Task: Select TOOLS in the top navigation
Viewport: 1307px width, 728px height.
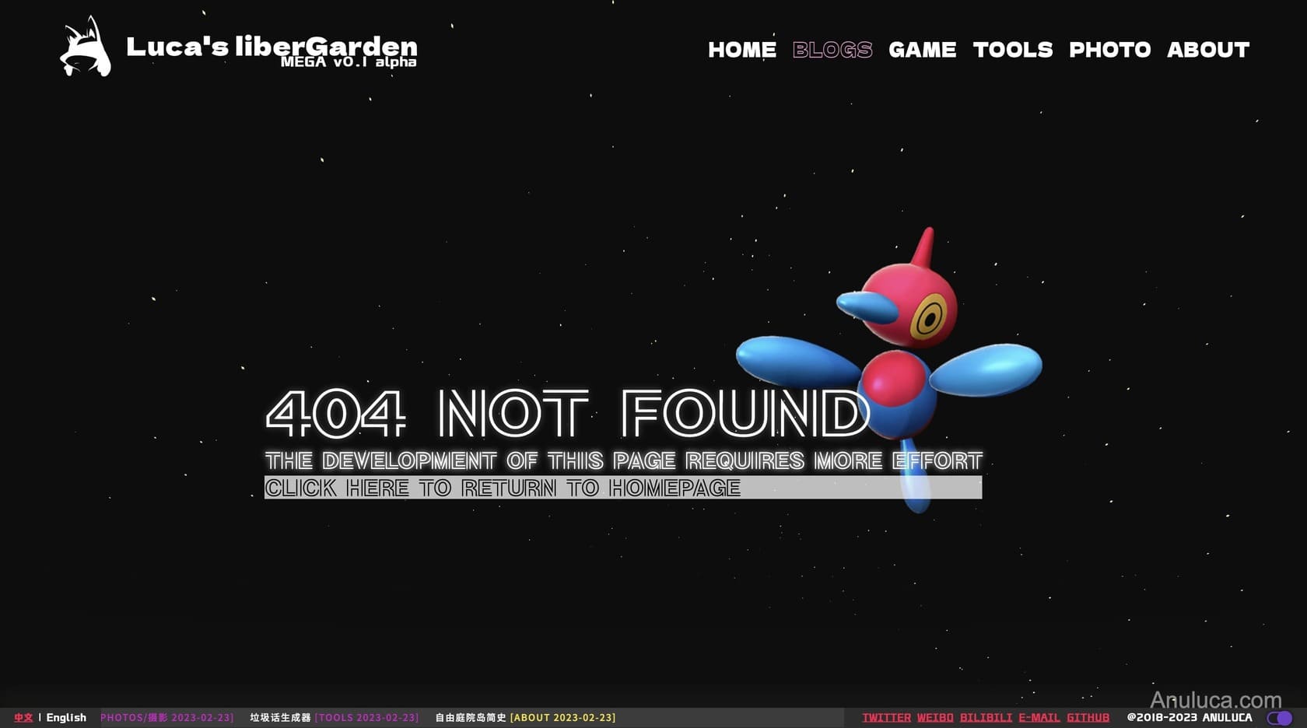Action: (x=1012, y=50)
